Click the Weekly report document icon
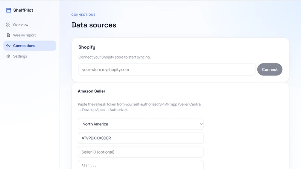The height and width of the screenshot is (169, 301). coord(8,35)
